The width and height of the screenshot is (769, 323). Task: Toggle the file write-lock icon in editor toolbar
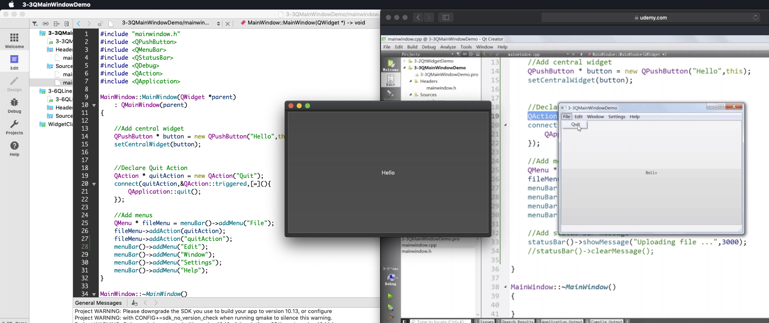pos(100,24)
